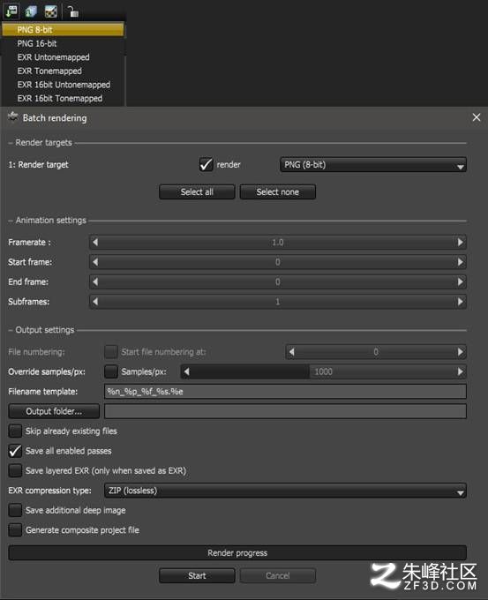Decrease Start frame with the left arrow
This screenshot has width=488, height=600.
pos(95,262)
